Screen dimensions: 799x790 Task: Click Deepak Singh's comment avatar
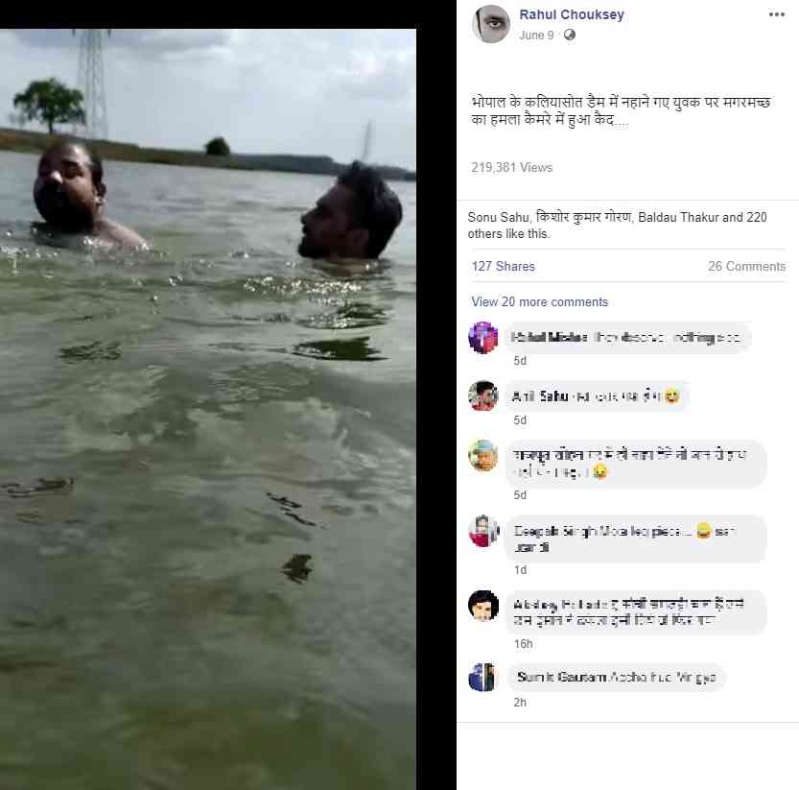tap(483, 531)
